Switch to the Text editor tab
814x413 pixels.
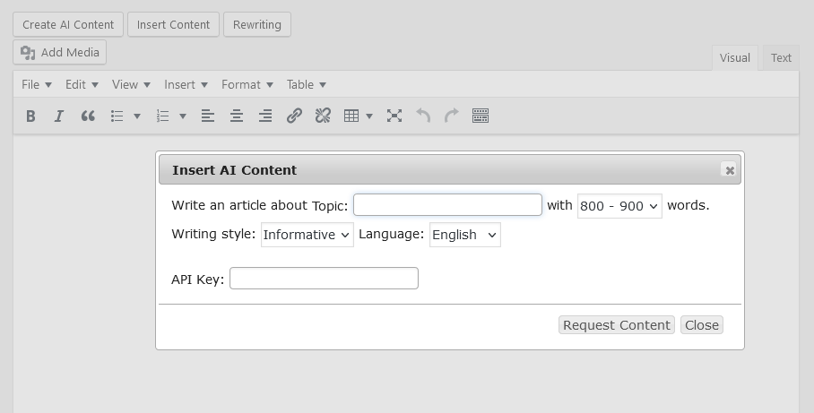click(x=781, y=57)
